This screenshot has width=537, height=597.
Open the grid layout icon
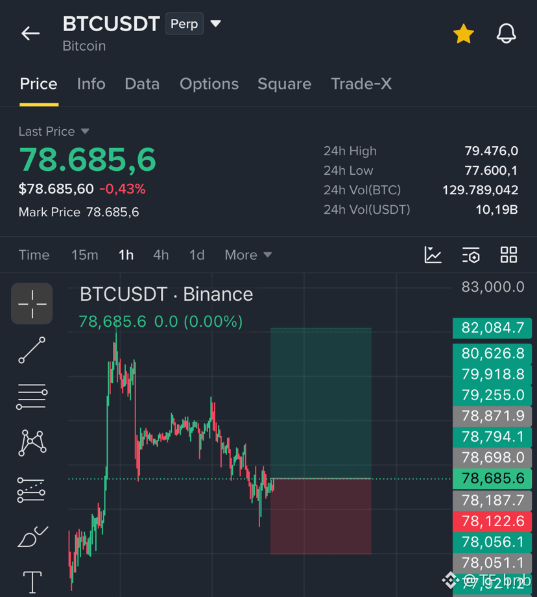coord(508,255)
